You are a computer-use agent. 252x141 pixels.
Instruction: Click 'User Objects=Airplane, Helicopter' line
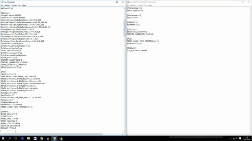coord(19,76)
